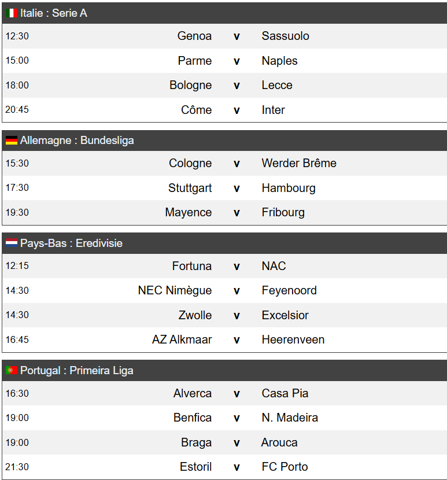Select the FC Porto team name
The image size is (447, 480).
click(285, 467)
